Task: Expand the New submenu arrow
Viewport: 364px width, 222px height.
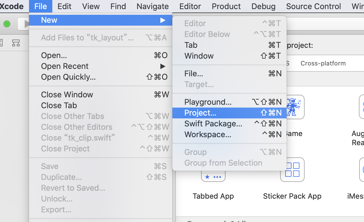Action: point(163,20)
